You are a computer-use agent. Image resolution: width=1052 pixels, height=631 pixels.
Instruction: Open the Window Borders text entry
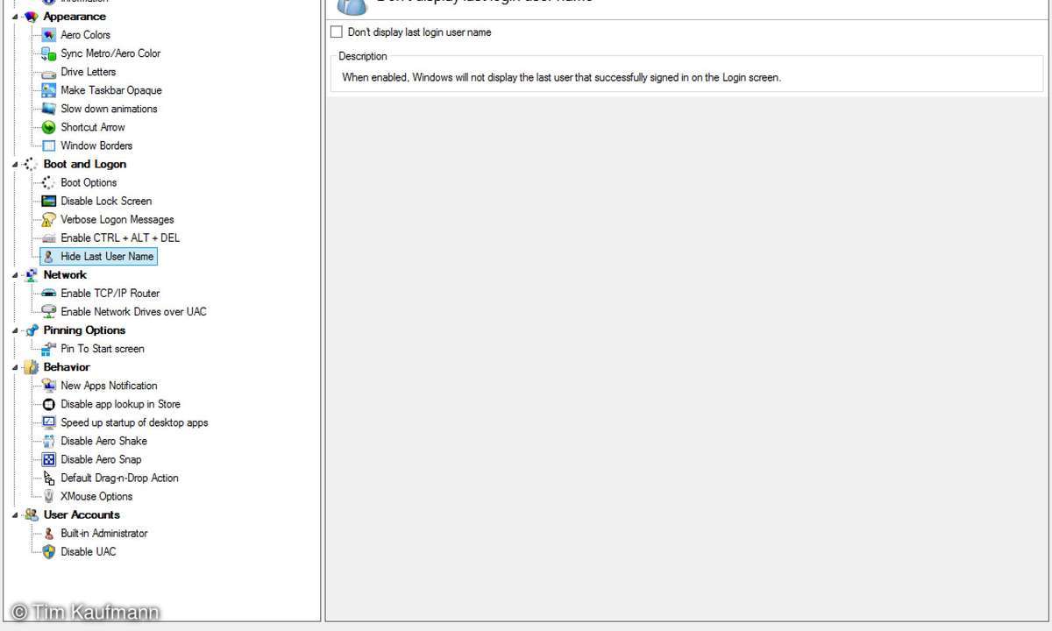96,145
